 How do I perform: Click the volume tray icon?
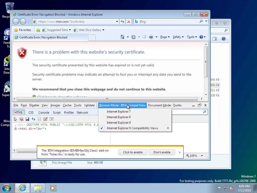232,188
